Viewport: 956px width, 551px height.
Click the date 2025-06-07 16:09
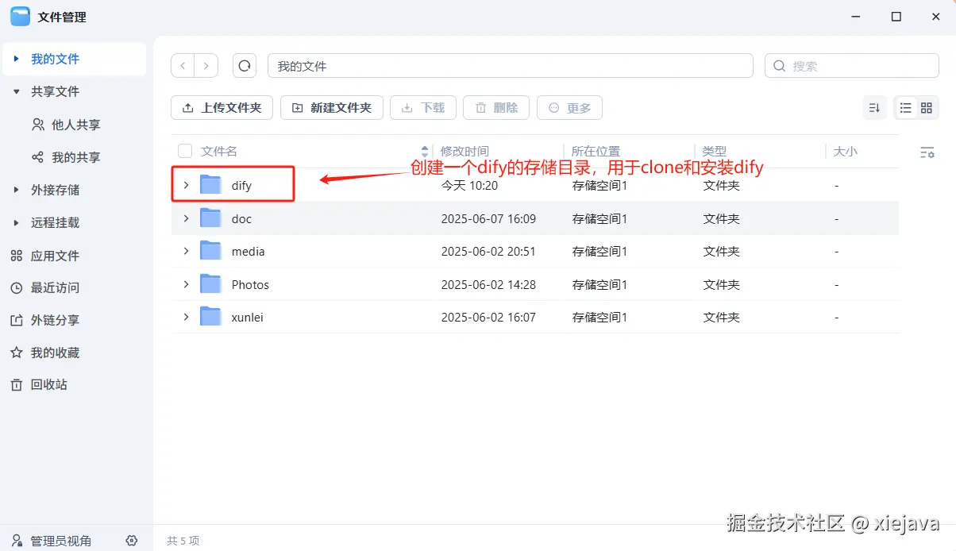pyautogui.click(x=488, y=218)
